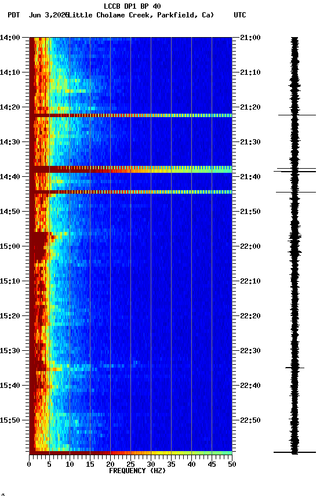Click the 22:10 UTC time label
320x501 pixels.
click(x=250, y=281)
